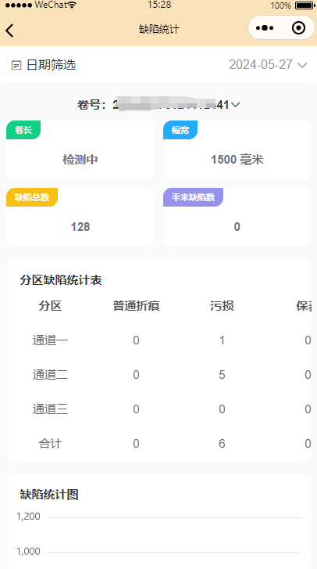The width and height of the screenshot is (317, 569).
Task: Select the 日期筛选 label
Action: pyautogui.click(x=51, y=65)
